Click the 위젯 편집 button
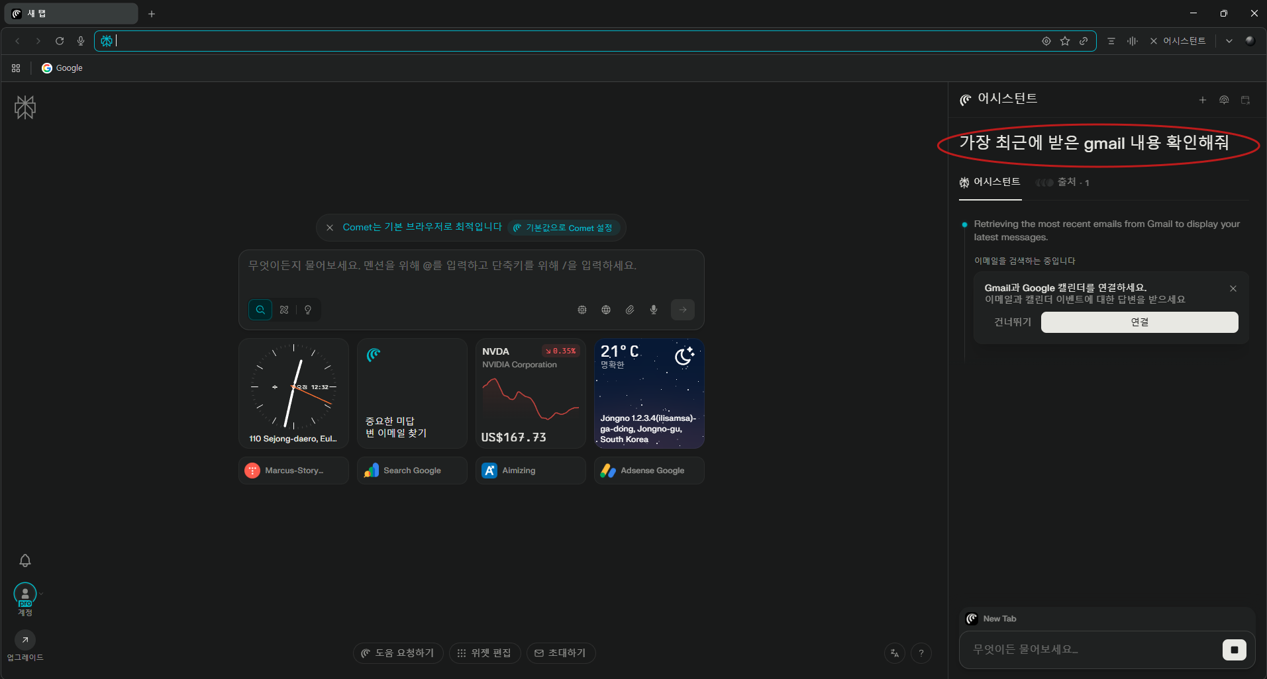 (x=485, y=653)
